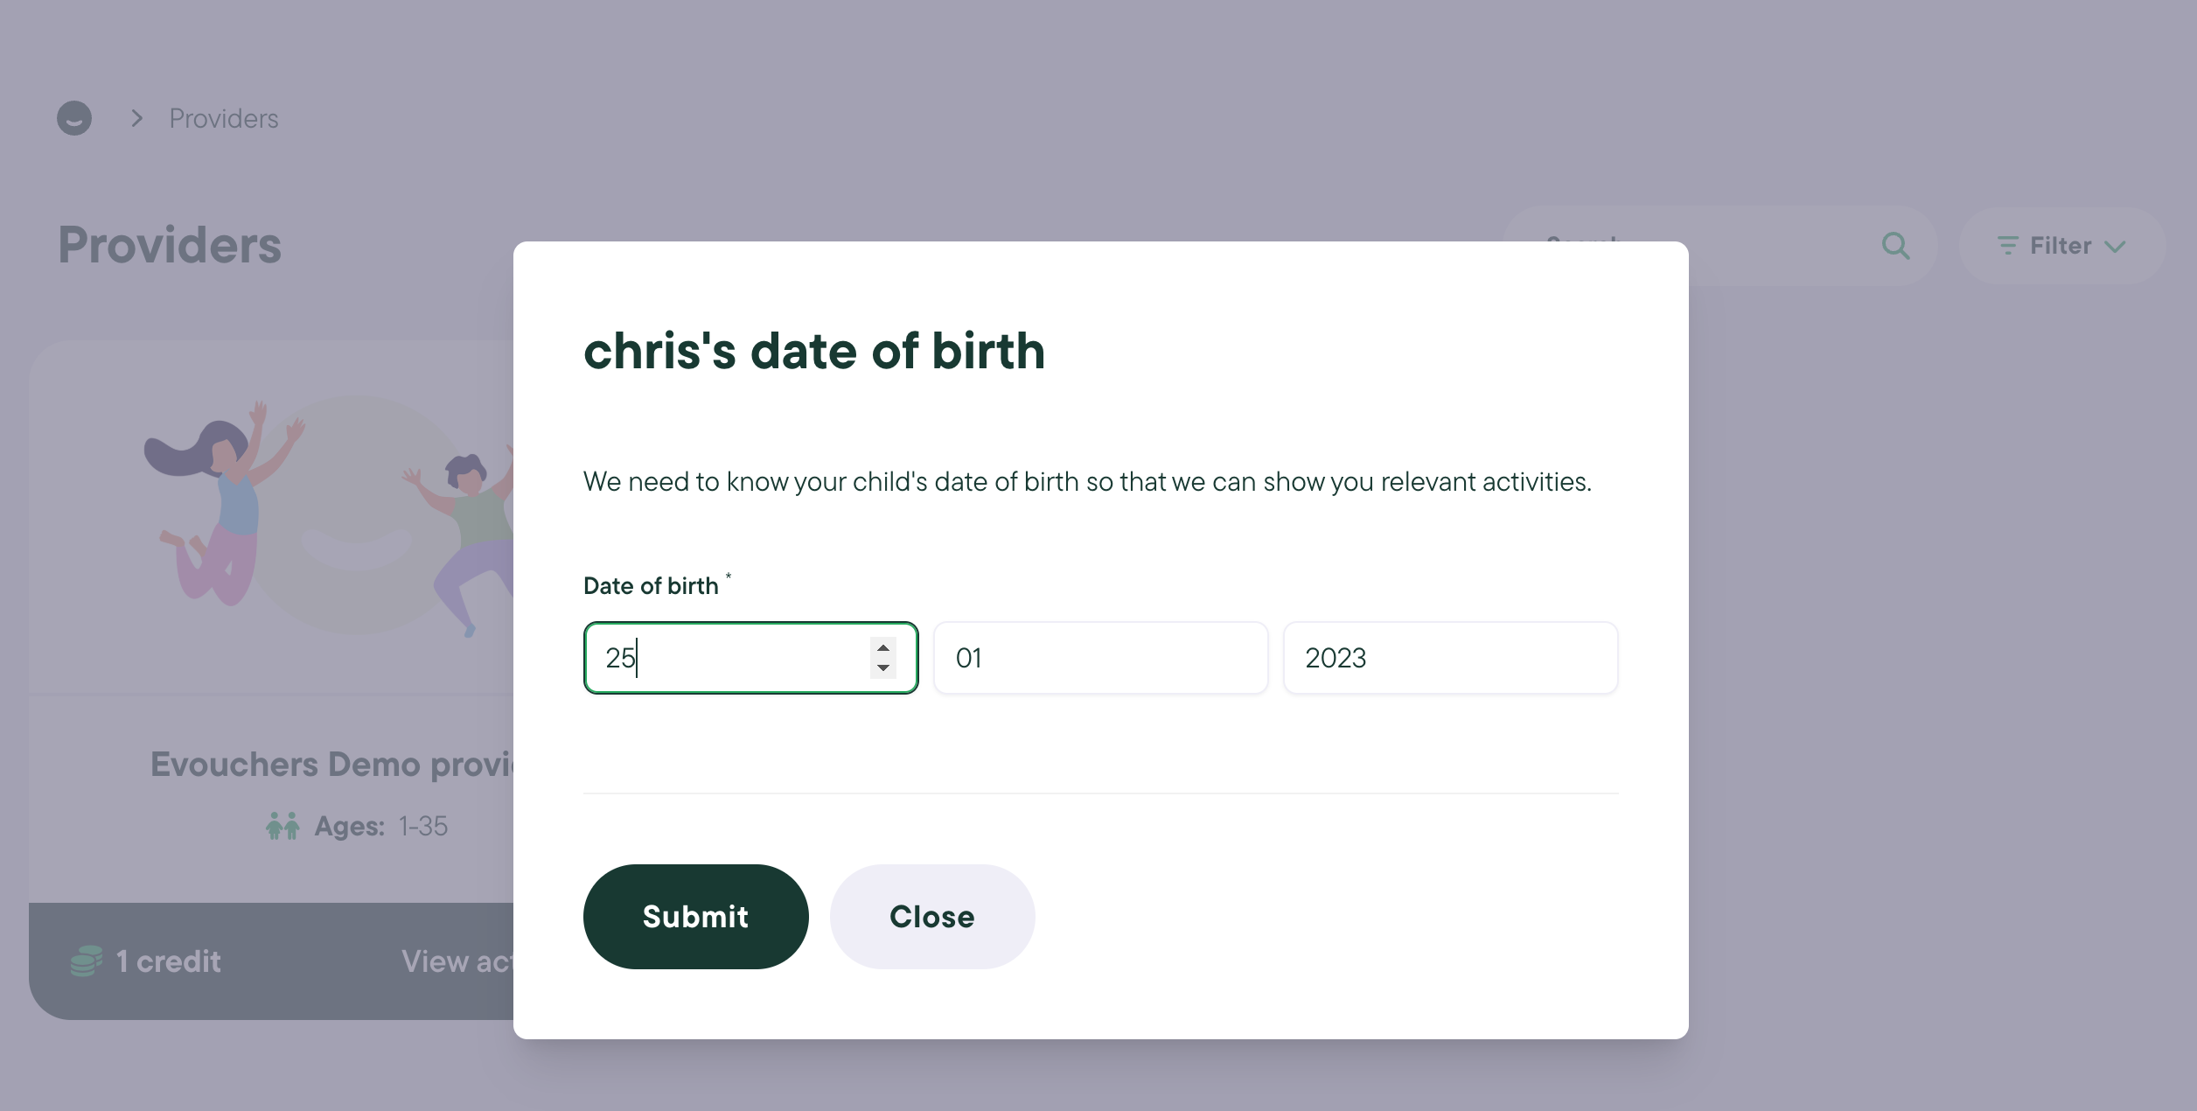Select the day field showing 25
Image resolution: width=2197 pixels, height=1111 pixels.
pos(750,657)
